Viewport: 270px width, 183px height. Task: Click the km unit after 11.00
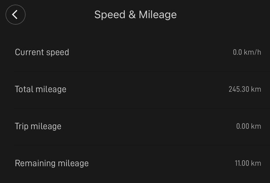(256, 163)
